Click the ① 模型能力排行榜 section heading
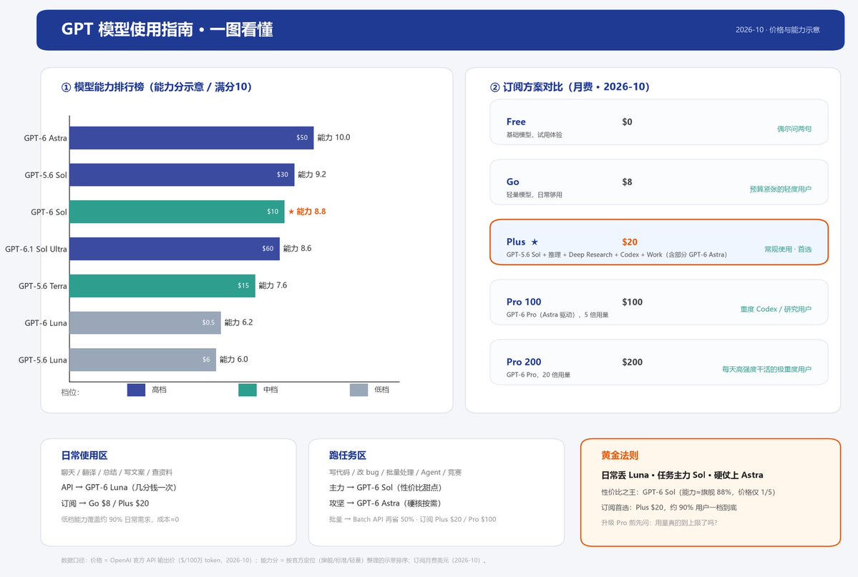858x577 pixels. 157,87
